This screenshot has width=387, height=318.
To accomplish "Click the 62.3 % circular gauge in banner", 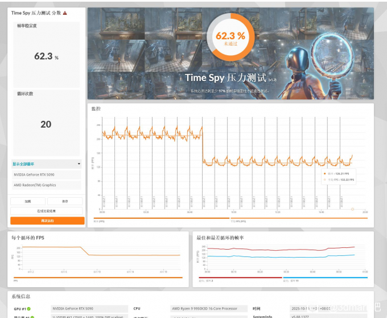I will (230, 37).
